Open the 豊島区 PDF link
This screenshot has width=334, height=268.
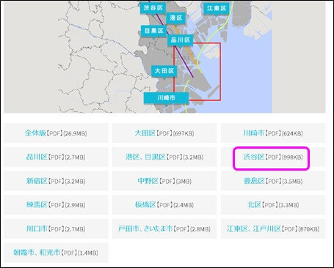pos(273,181)
